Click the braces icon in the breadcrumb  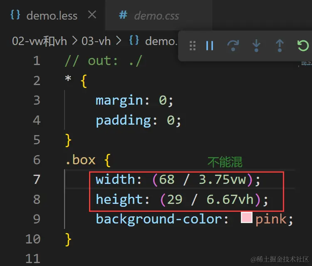click(134, 40)
